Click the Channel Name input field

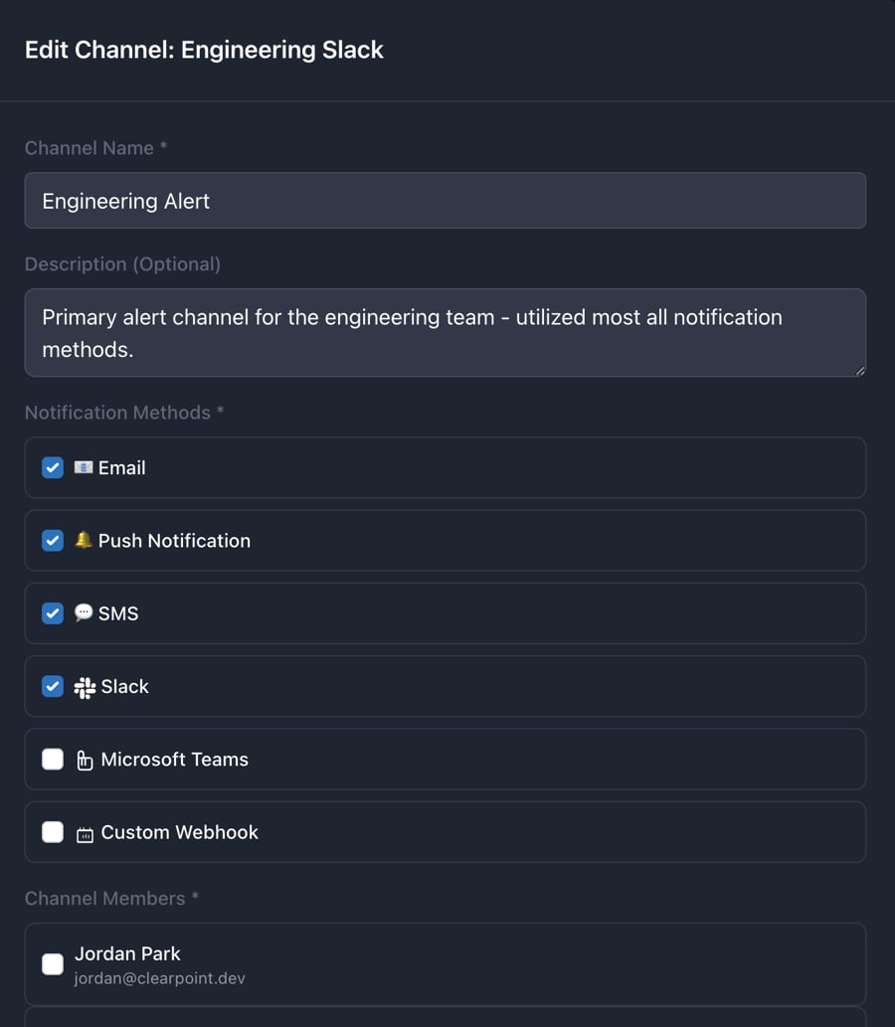[446, 200]
